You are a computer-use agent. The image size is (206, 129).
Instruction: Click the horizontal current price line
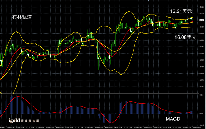(100, 20)
